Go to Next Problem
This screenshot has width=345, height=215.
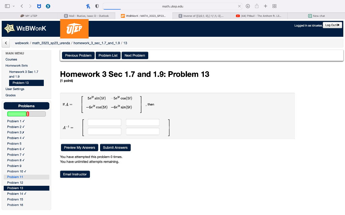tap(135, 55)
